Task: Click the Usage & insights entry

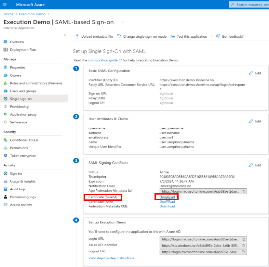Action: (x=23, y=181)
